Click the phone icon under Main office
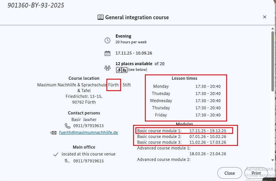The image size is (276, 181). click(67, 161)
